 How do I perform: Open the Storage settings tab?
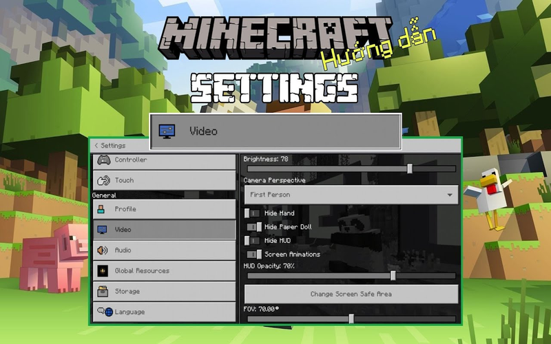tap(164, 291)
